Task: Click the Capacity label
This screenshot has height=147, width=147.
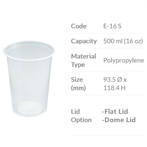Action: pyautogui.click(x=84, y=41)
